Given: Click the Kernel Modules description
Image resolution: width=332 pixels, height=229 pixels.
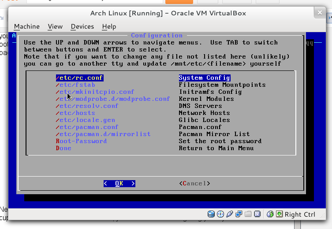Looking at the screenshot, I should click(206, 99).
